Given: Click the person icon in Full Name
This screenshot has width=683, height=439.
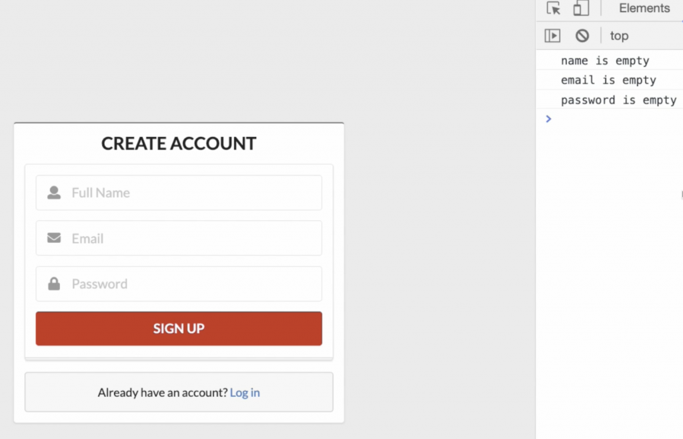Looking at the screenshot, I should tap(54, 193).
